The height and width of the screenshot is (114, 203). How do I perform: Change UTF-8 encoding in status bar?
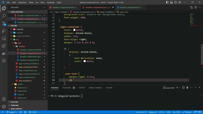[x=161, y=112]
